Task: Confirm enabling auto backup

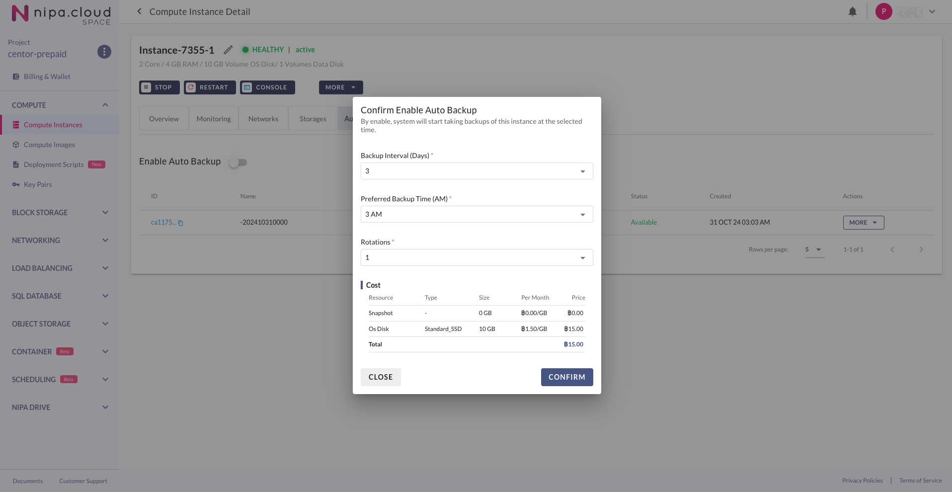Action: pos(566,377)
